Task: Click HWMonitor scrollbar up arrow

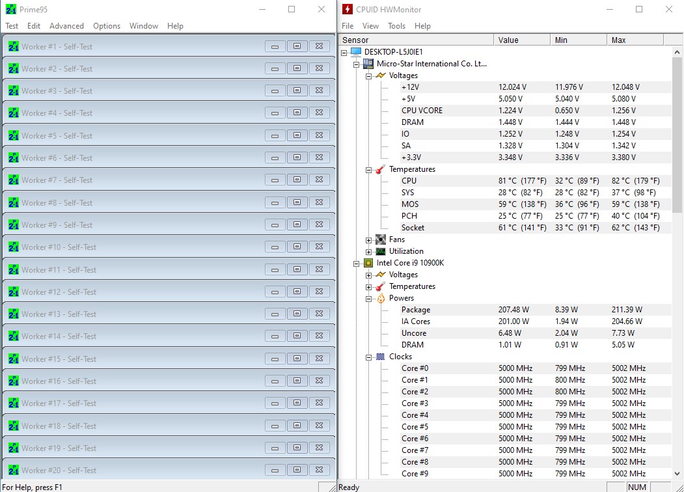Action: [x=677, y=52]
